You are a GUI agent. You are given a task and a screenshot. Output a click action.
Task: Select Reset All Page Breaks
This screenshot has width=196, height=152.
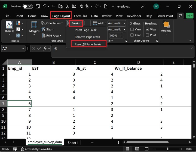coord(88,44)
